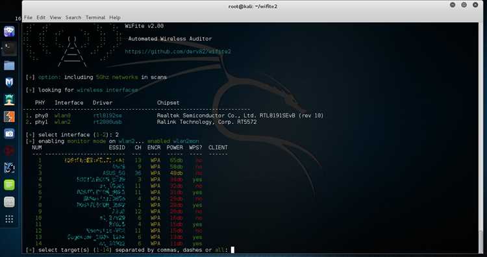
Task: Click the terminal vertical scrollbar handle
Action: coord(481,242)
